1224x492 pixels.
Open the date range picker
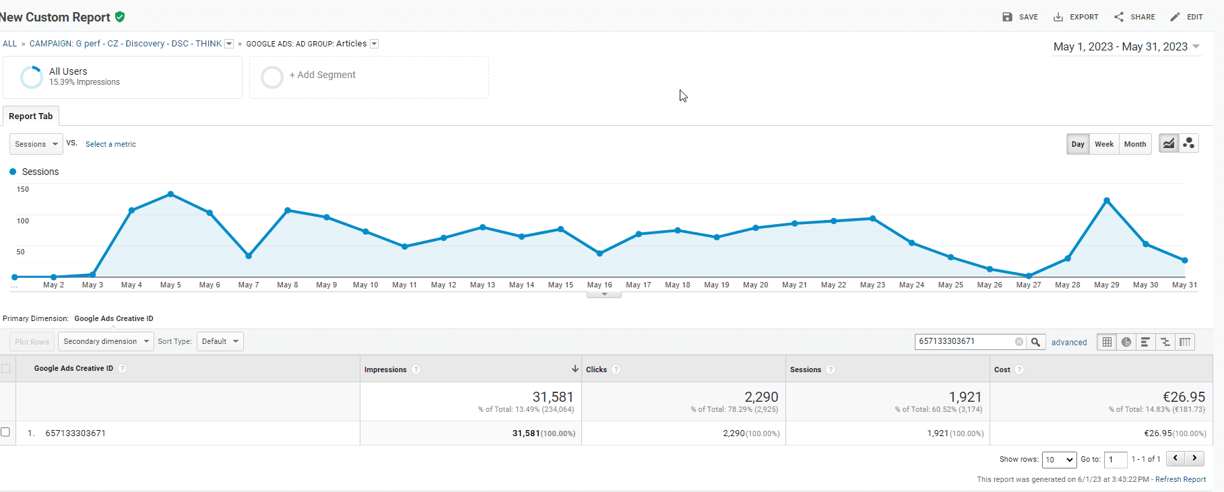pos(1127,46)
